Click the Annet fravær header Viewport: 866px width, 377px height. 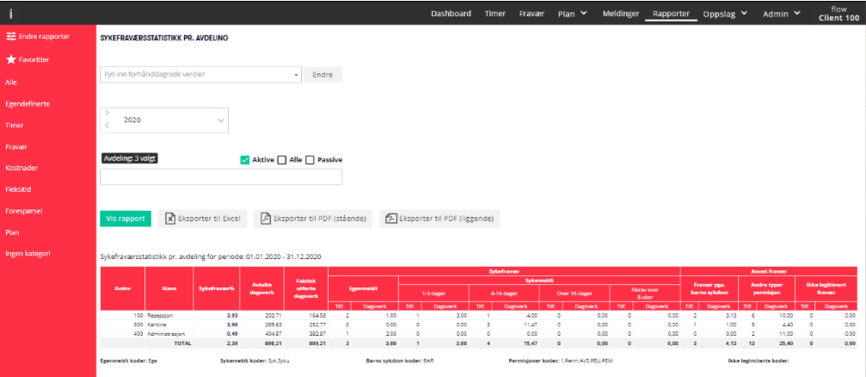tap(770, 271)
